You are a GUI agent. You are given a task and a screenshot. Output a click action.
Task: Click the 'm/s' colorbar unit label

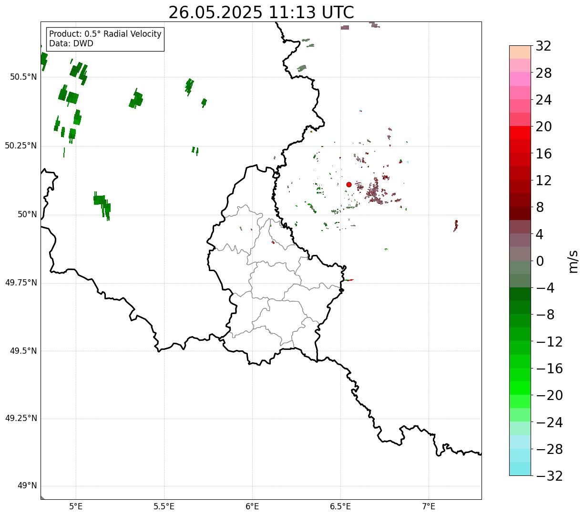[573, 261]
